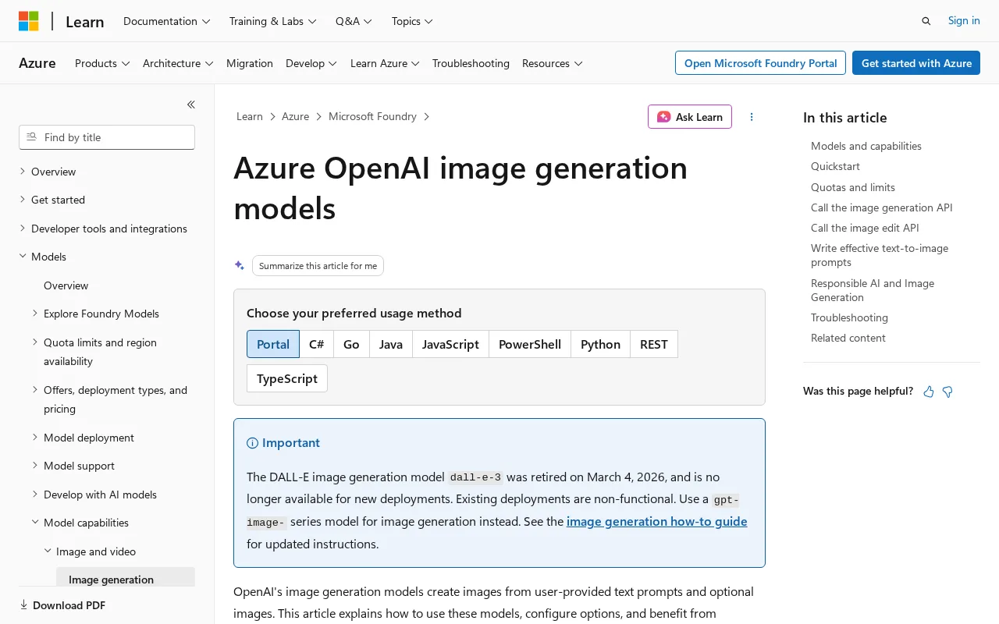Viewport: 999px width, 624px height.
Task: Click the thumbs up feedback icon
Action: [x=929, y=392]
